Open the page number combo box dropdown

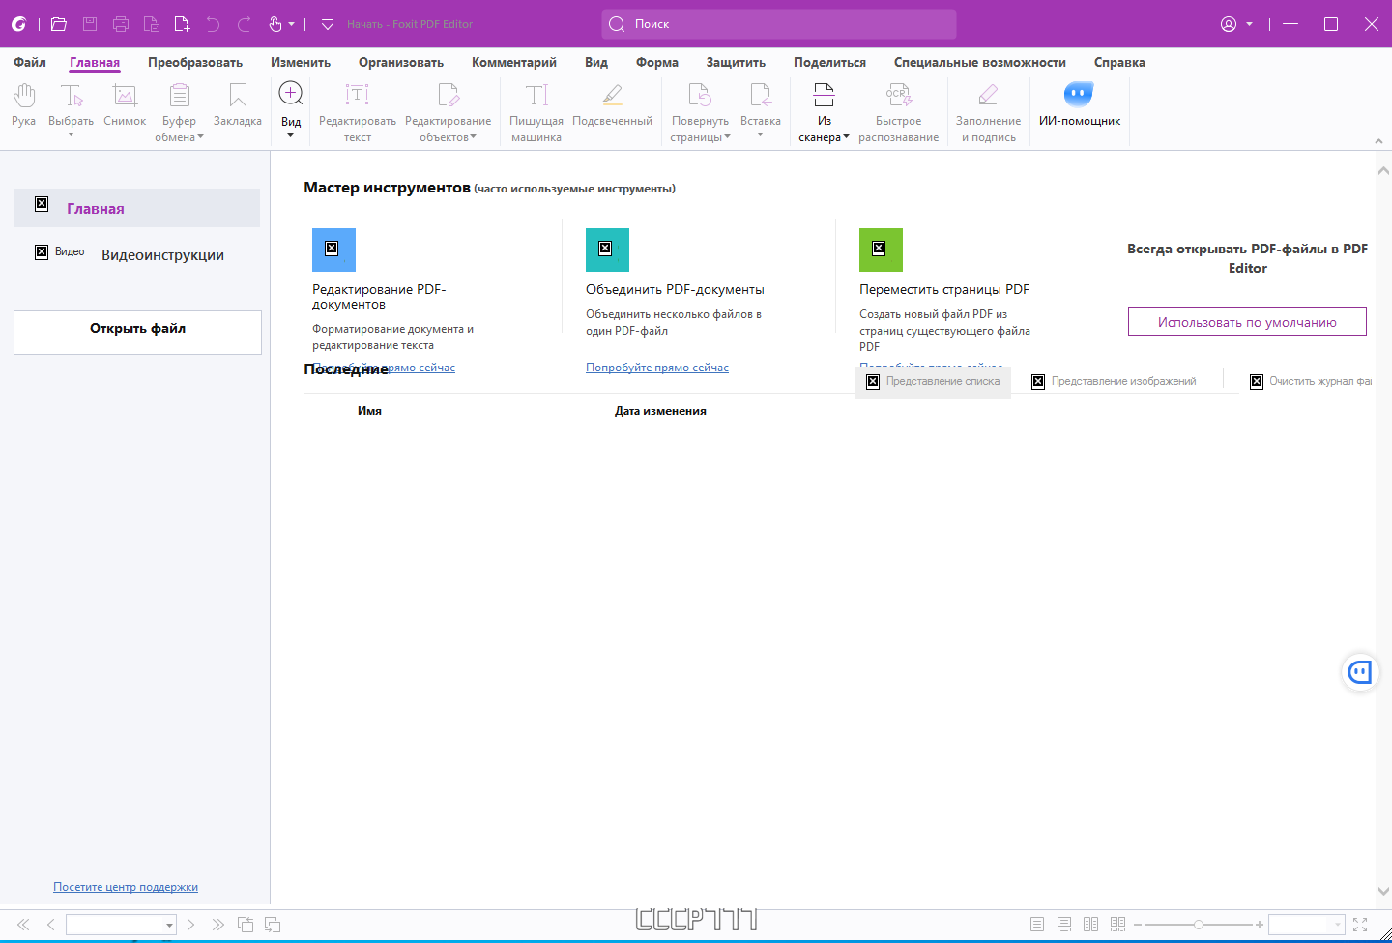(169, 926)
